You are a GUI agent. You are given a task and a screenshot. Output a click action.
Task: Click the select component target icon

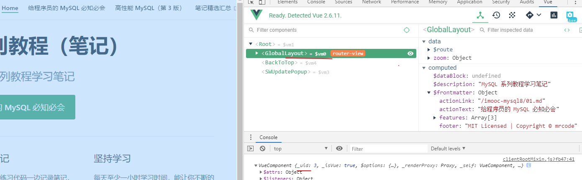406,30
